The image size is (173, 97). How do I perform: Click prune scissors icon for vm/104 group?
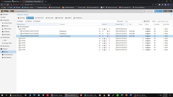[106, 45]
